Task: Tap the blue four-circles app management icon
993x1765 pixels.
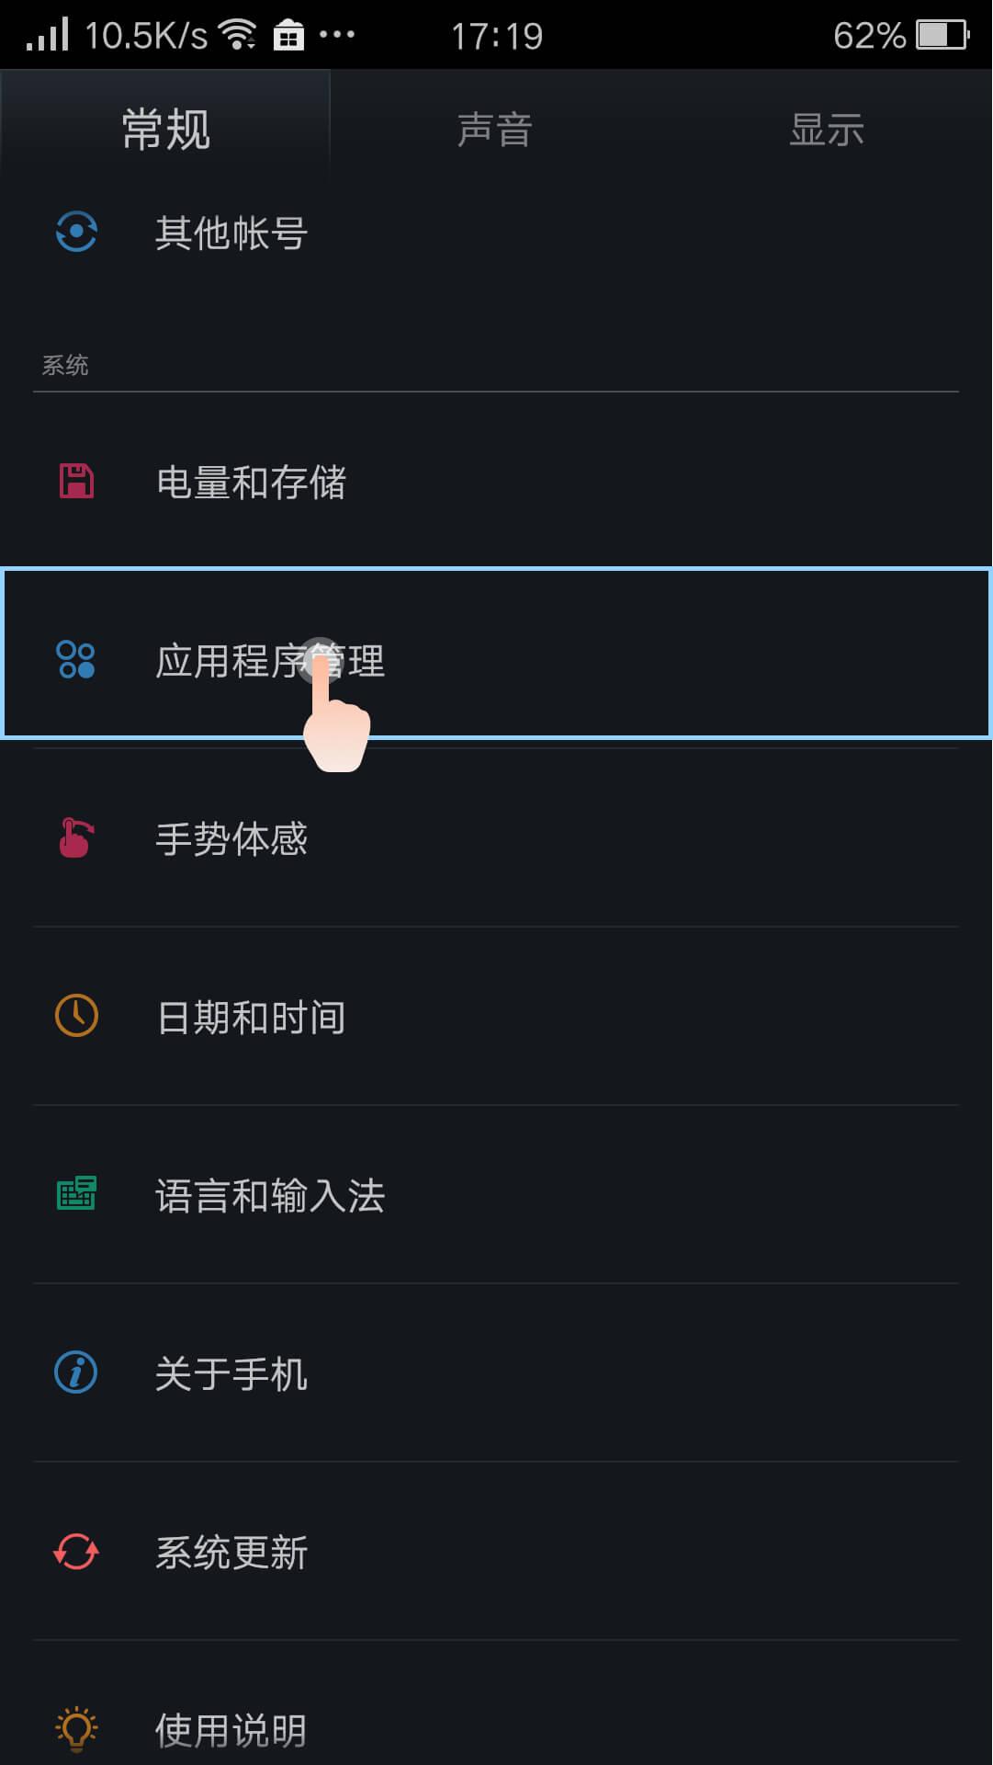Action: click(x=76, y=660)
